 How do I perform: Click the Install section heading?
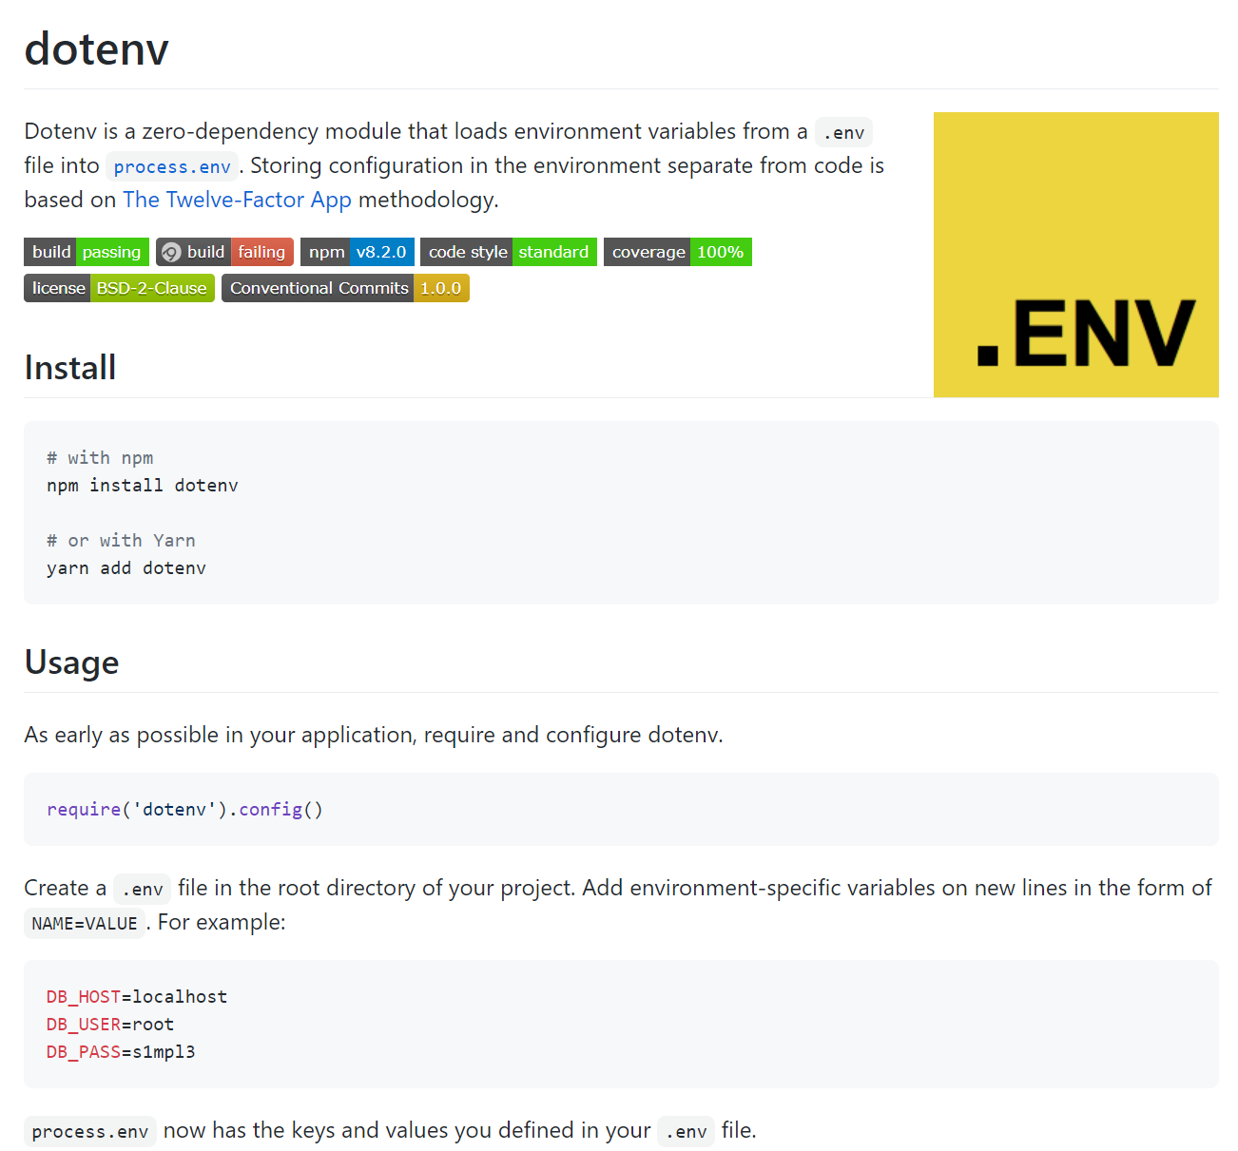click(70, 368)
